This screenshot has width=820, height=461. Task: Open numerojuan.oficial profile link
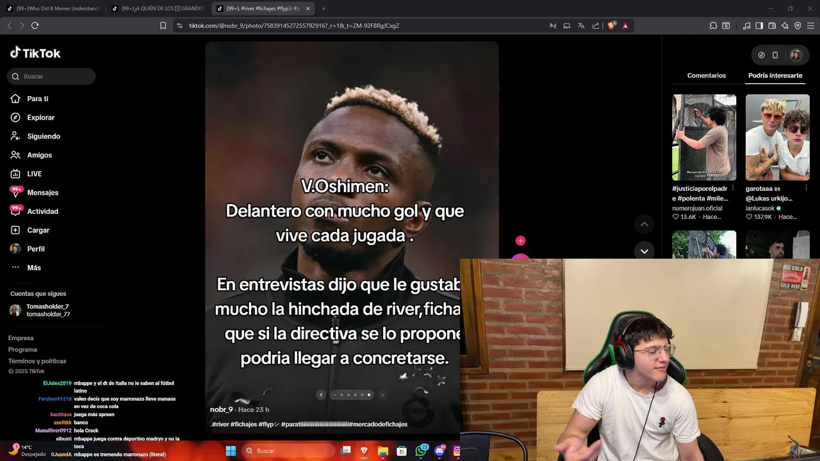click(x=697, y=208)
